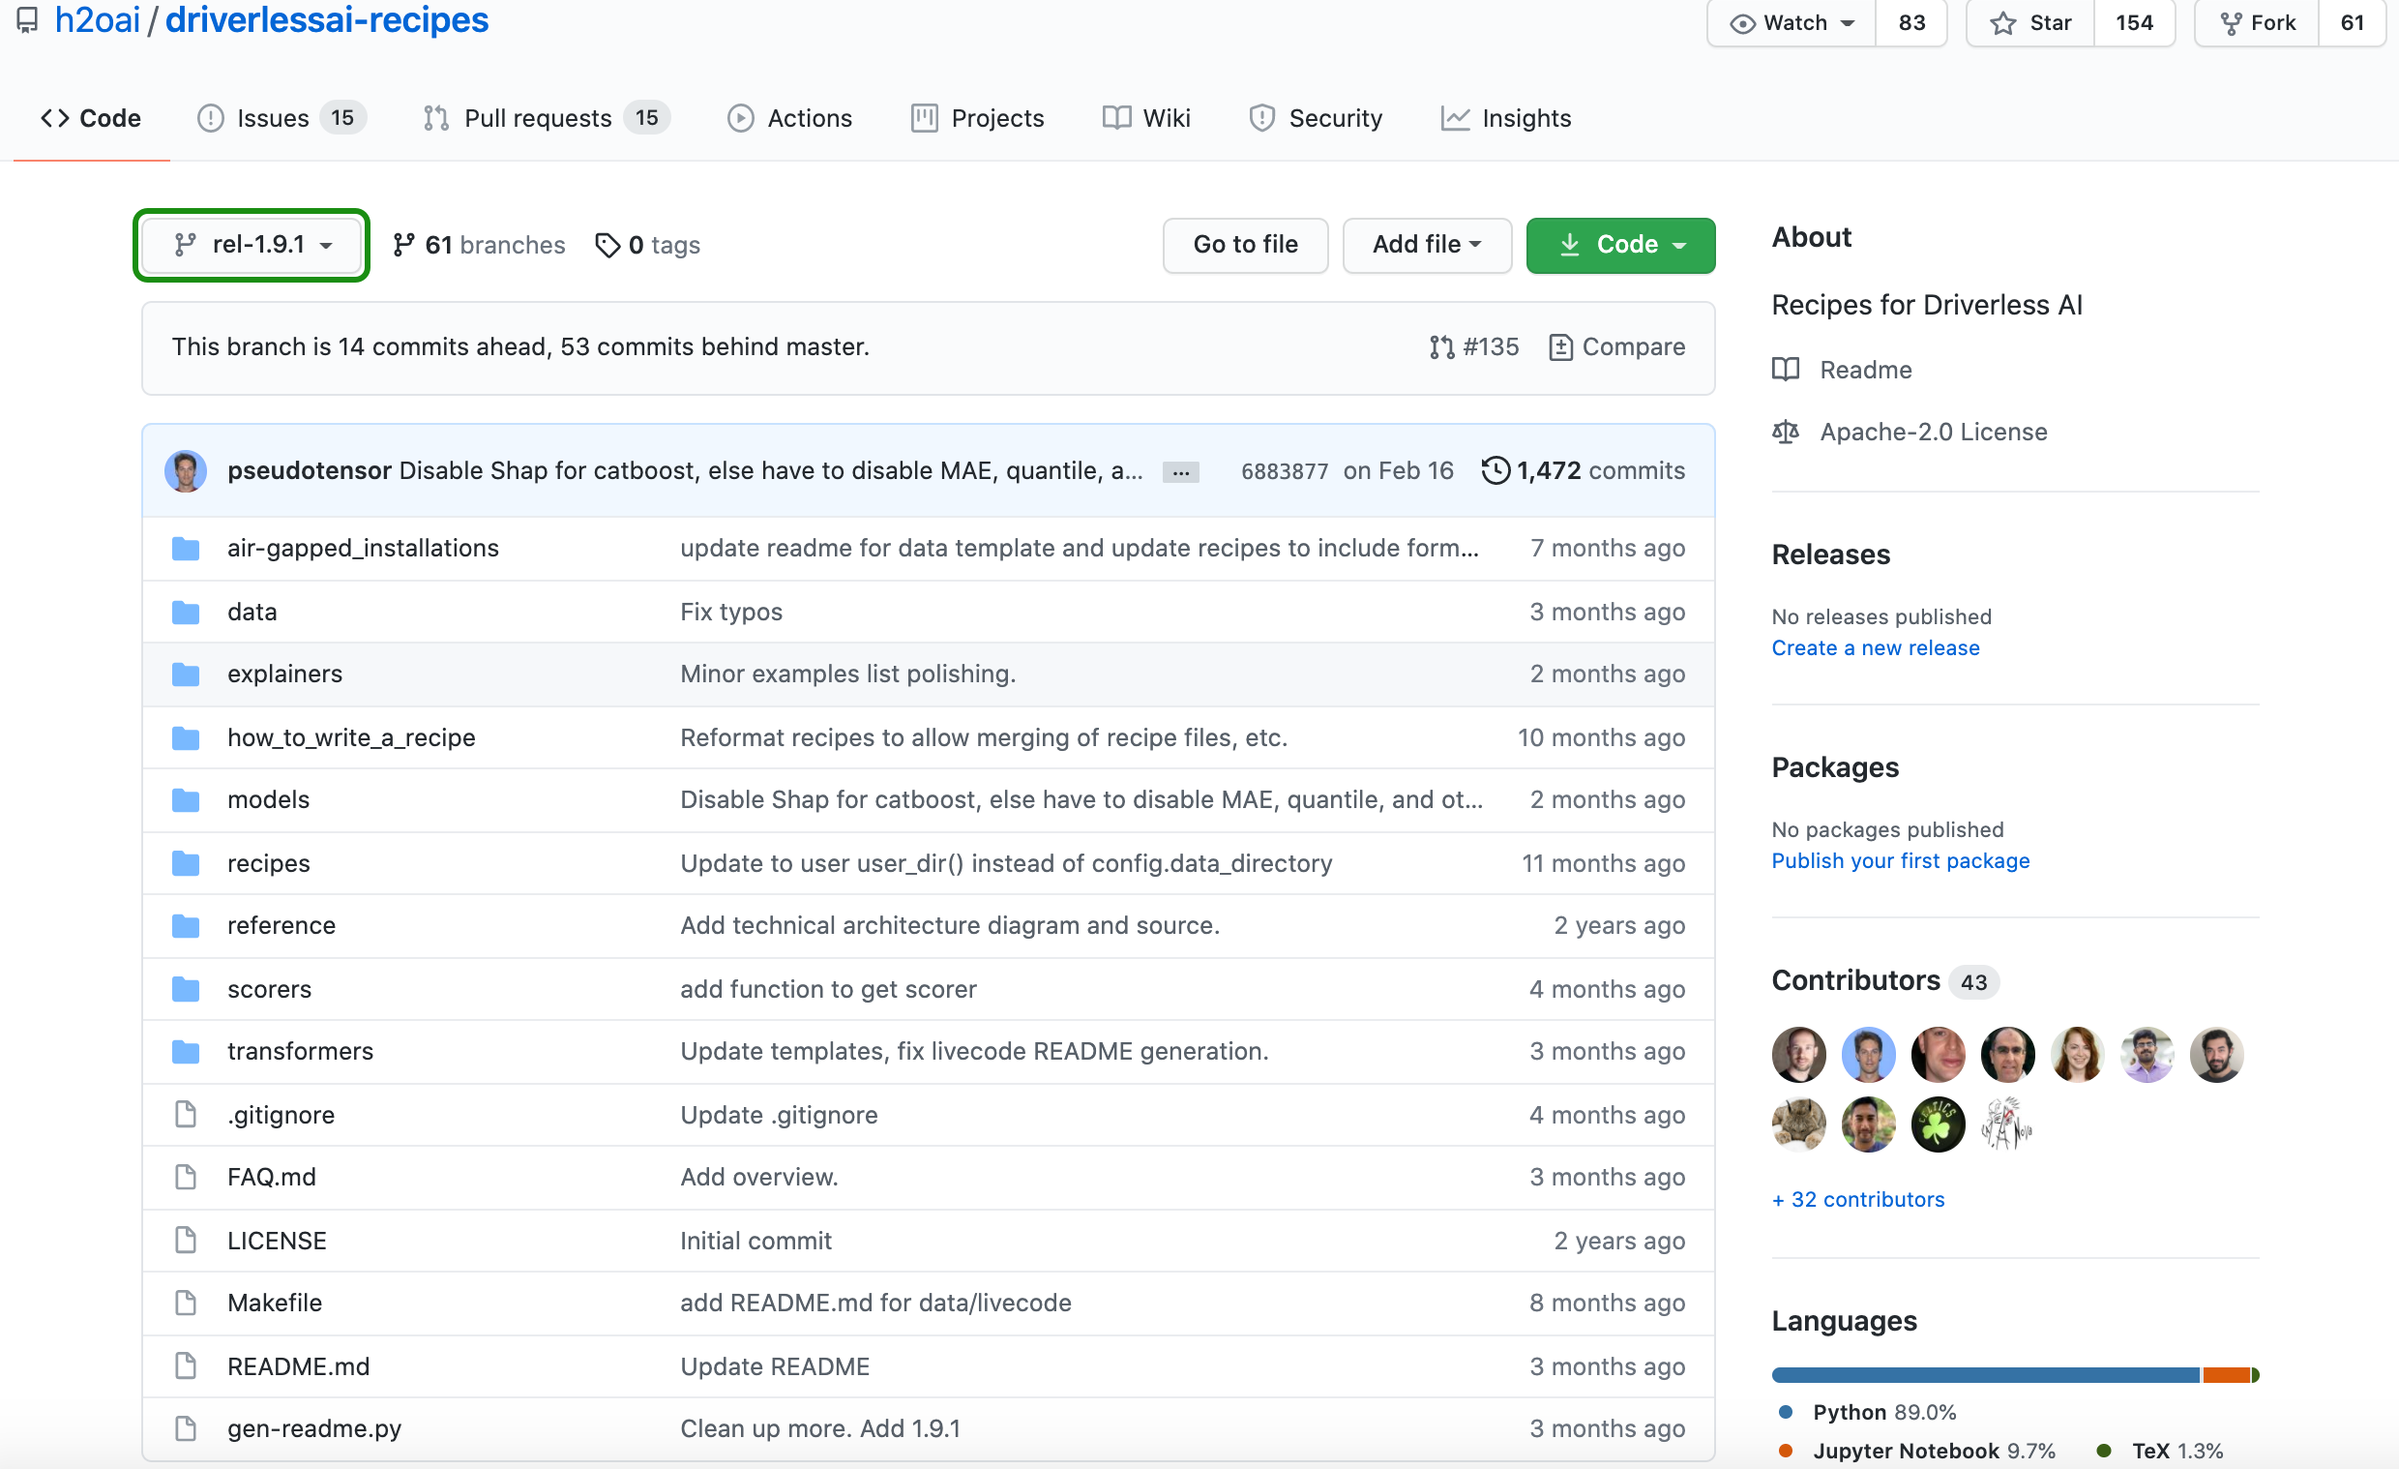
Task: Open Jupyter Notebook 9.7% language link
Action: [1917, 1451]
